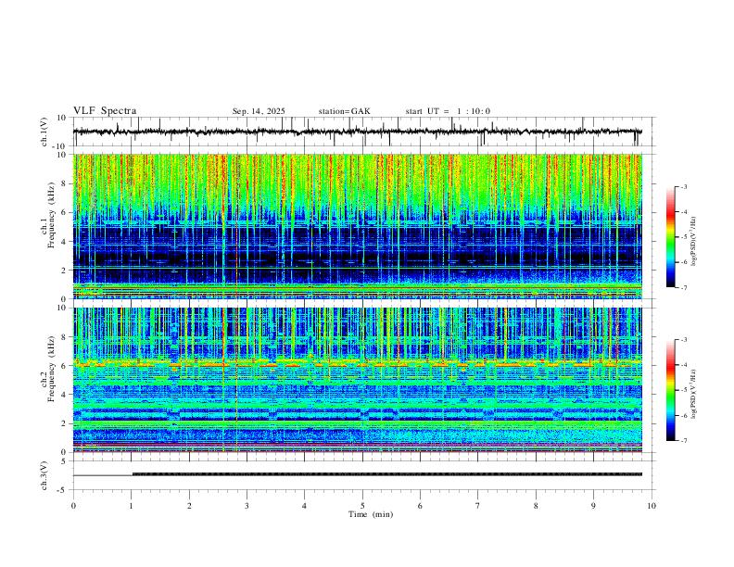Click time axis tick label '1'

(131, 506)
